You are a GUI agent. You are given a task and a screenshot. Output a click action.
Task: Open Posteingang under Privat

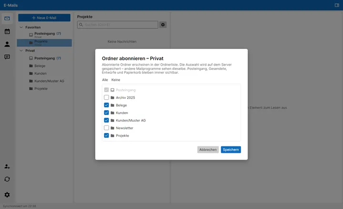pos(44,58)
